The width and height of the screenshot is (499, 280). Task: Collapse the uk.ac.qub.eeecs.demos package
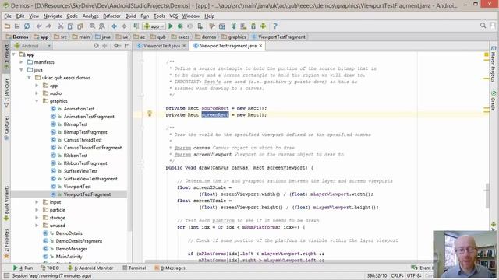30,78
